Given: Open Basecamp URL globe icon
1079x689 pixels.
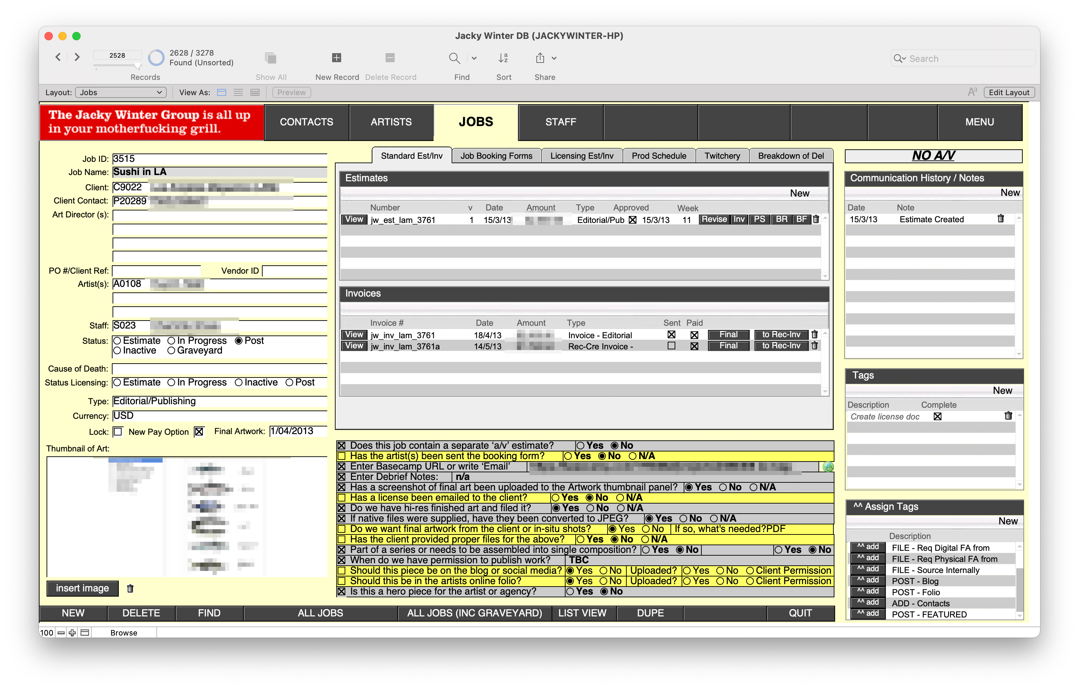Looking at the screenshot, I should 828,467.
